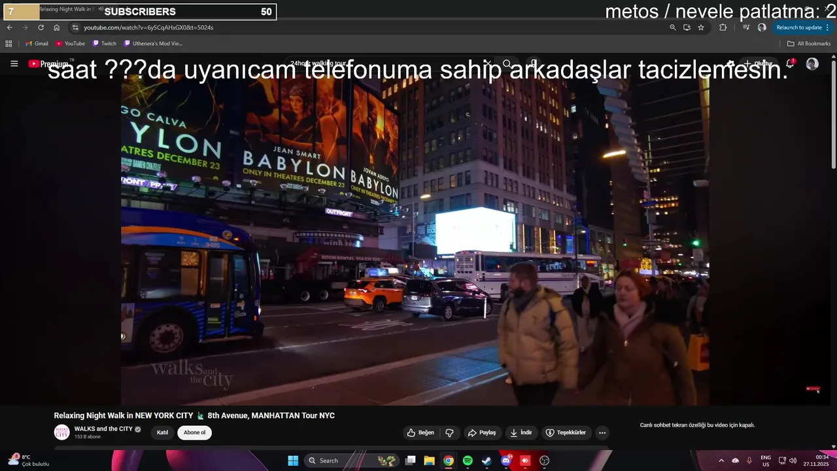Open more actions three-dot button under video
The width and height of the screenshot is (837, 471).
point(602,432)
